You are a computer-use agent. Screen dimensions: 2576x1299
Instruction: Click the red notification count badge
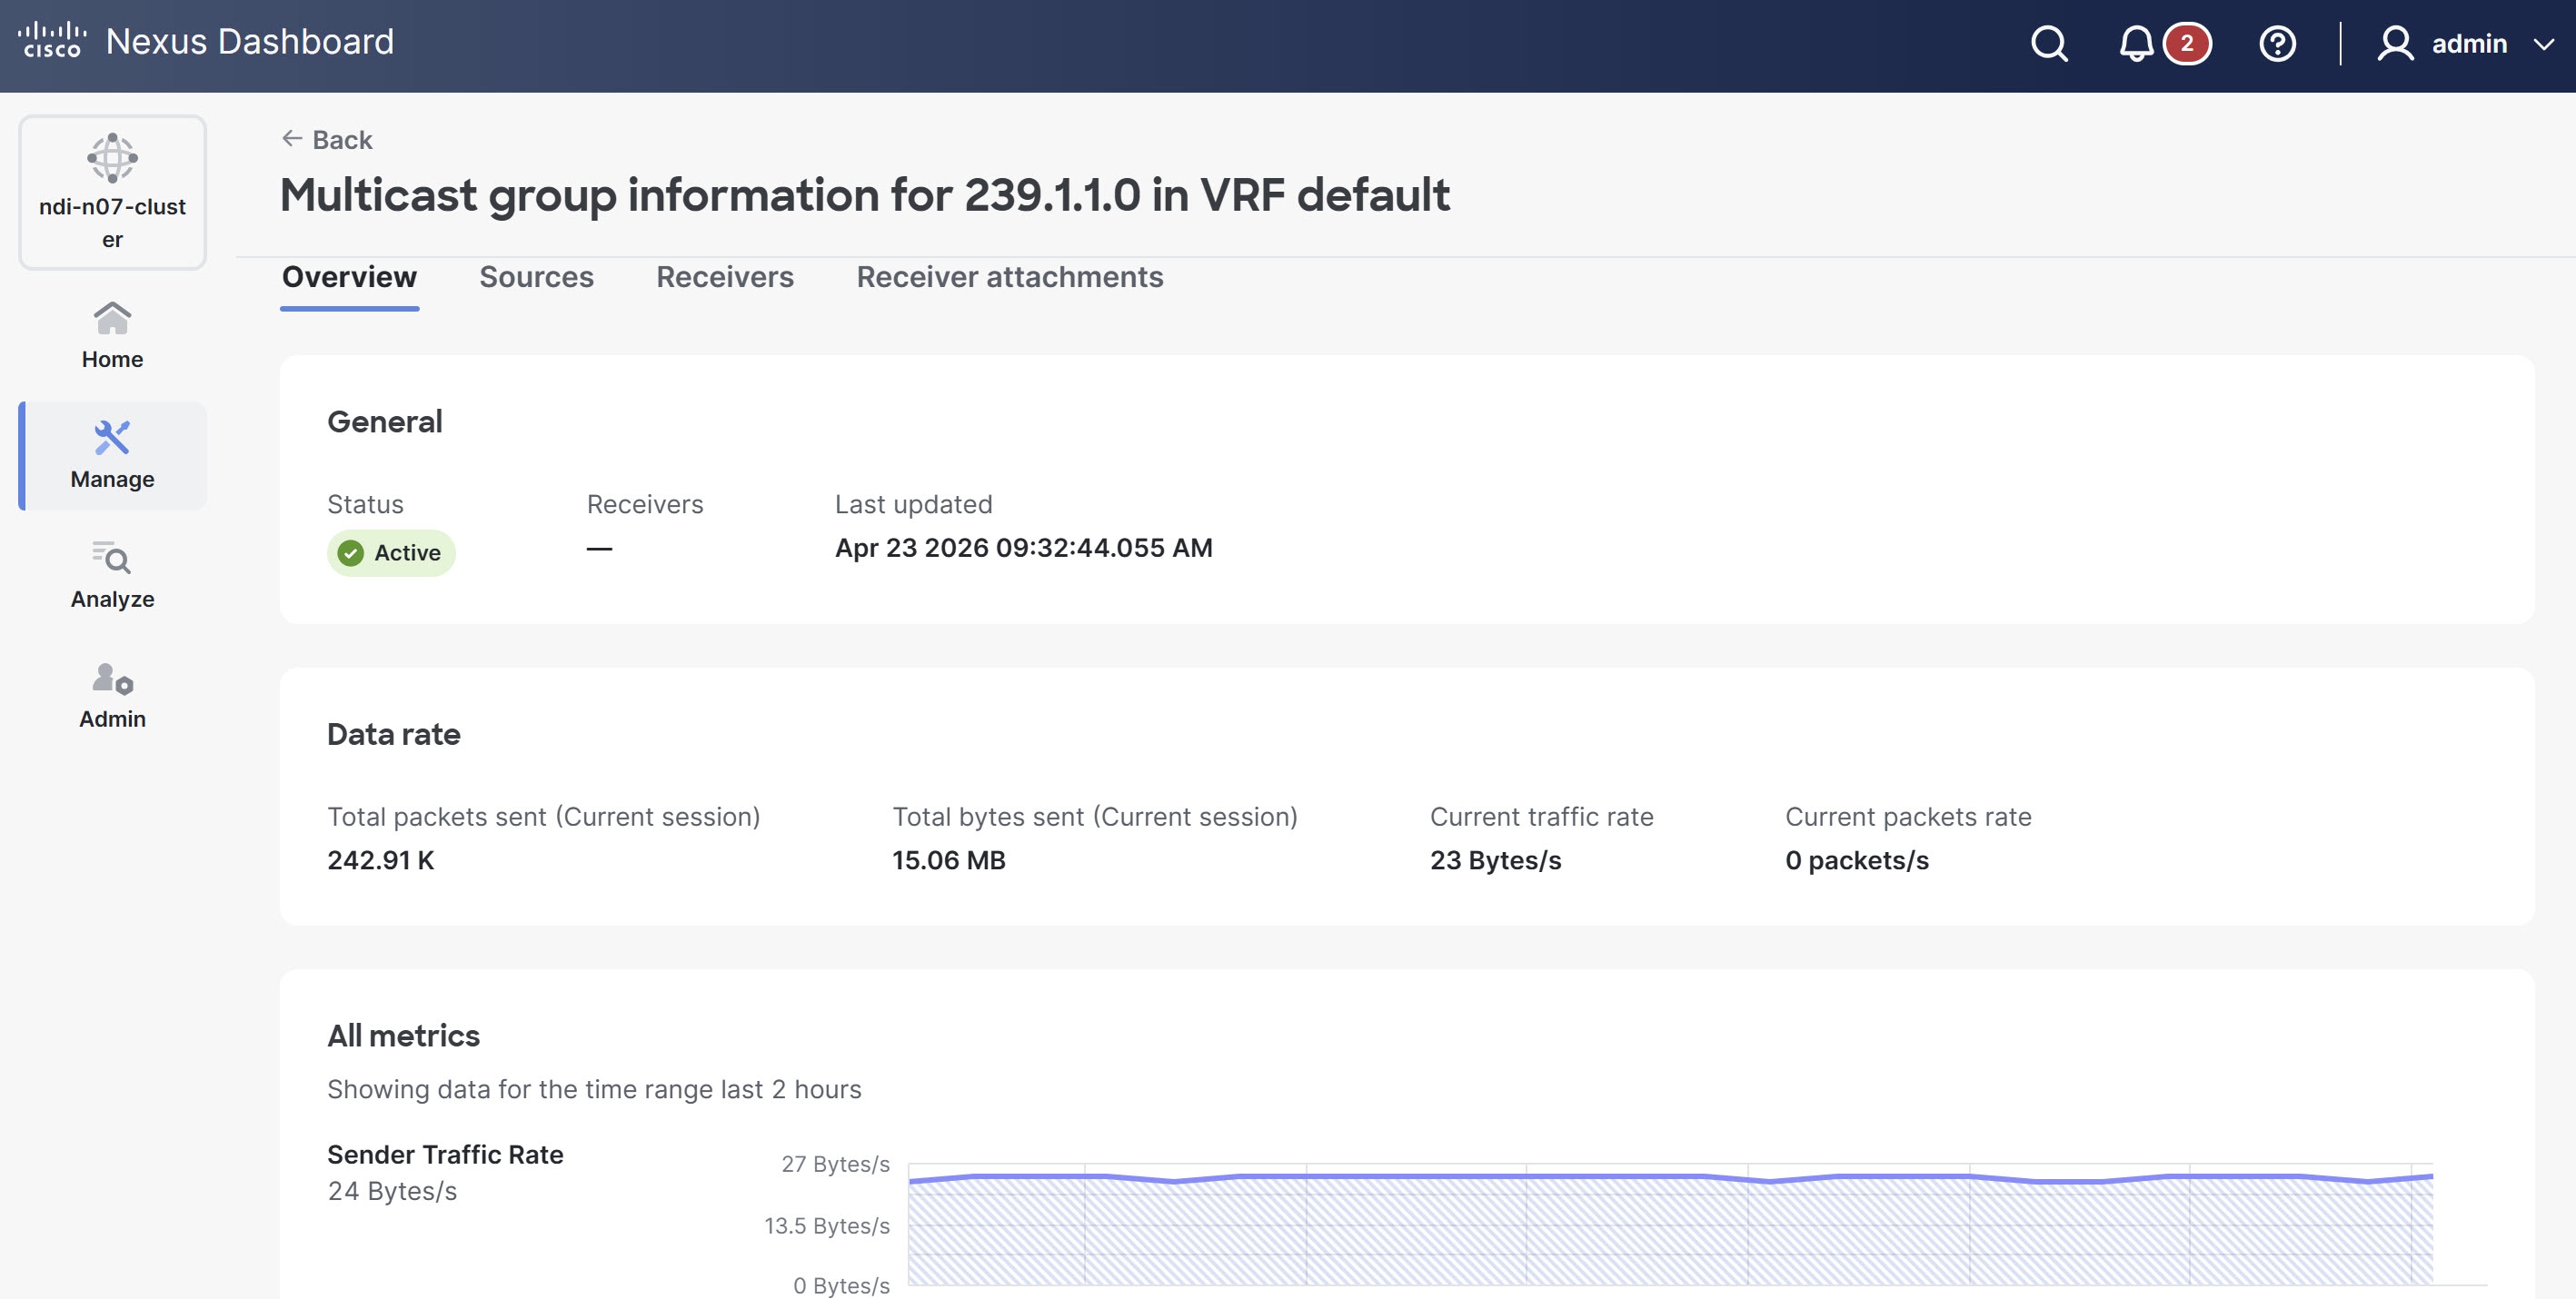(x=2187, y=43)
